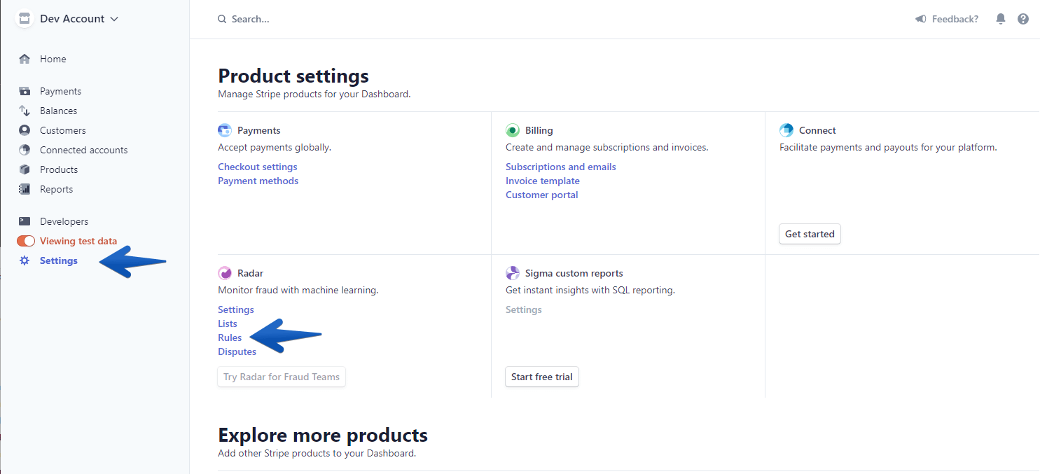This screenshot has width=1040, height=474.
Task: Click the Radar product icon
Action: point(224,272)
